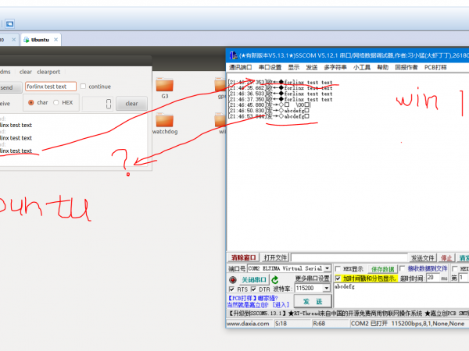Click the clear button in Ubuntu tool
Image resolution: width=469 pixels, height=351 pixels.
pyautogui.click(x=131, y=103)
